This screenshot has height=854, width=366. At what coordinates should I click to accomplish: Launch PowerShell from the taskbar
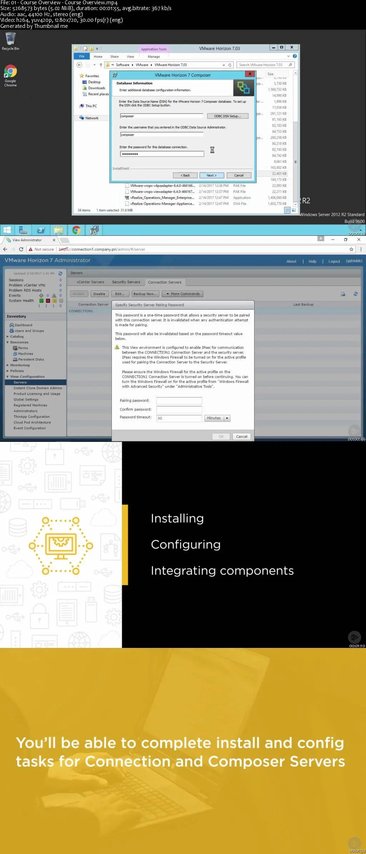(x=41, y=230)
